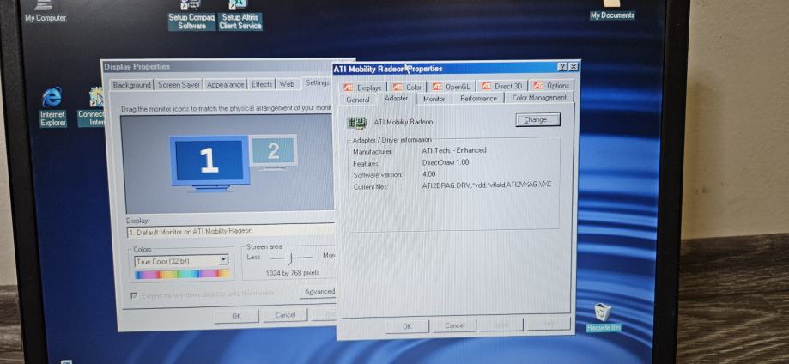Launch Setup Altiris Client Service shortcut

[240, 15]
